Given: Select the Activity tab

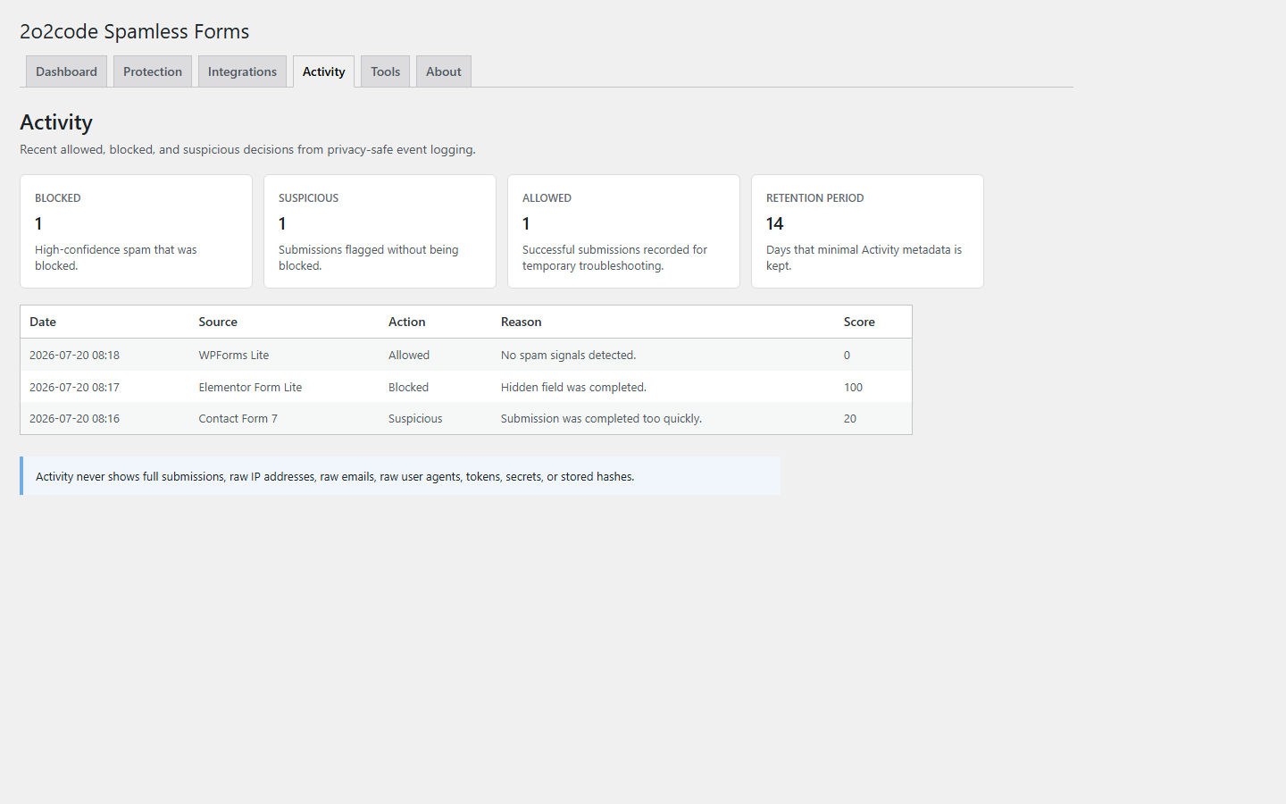Looking at the screenshot, I should coord(323,71).
